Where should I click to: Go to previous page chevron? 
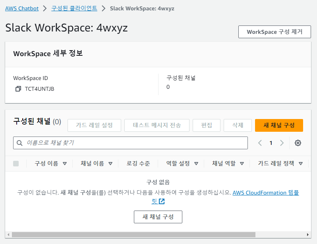pyautogui.click(x=260, y=143)
